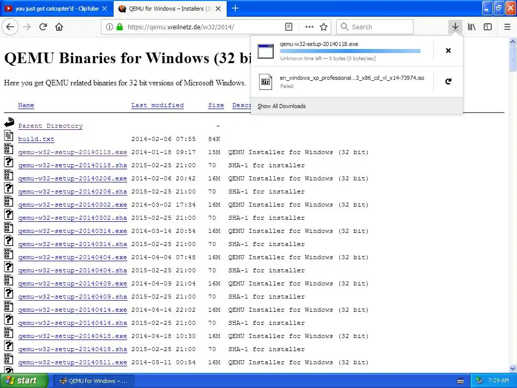Download qemu-w32-setup-20140414.exe
The height and width of the screenshot is (388, 517).
click(x=73, y=310)
